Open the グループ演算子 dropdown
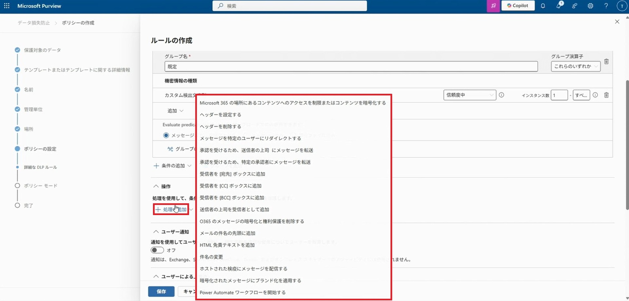 point(575,66)
